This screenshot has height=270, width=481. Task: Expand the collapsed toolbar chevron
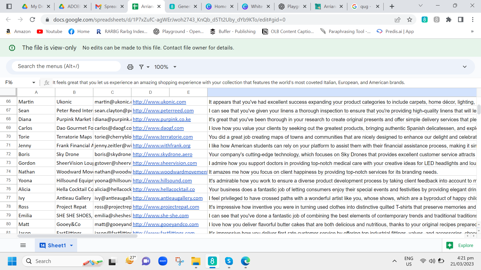464,67
